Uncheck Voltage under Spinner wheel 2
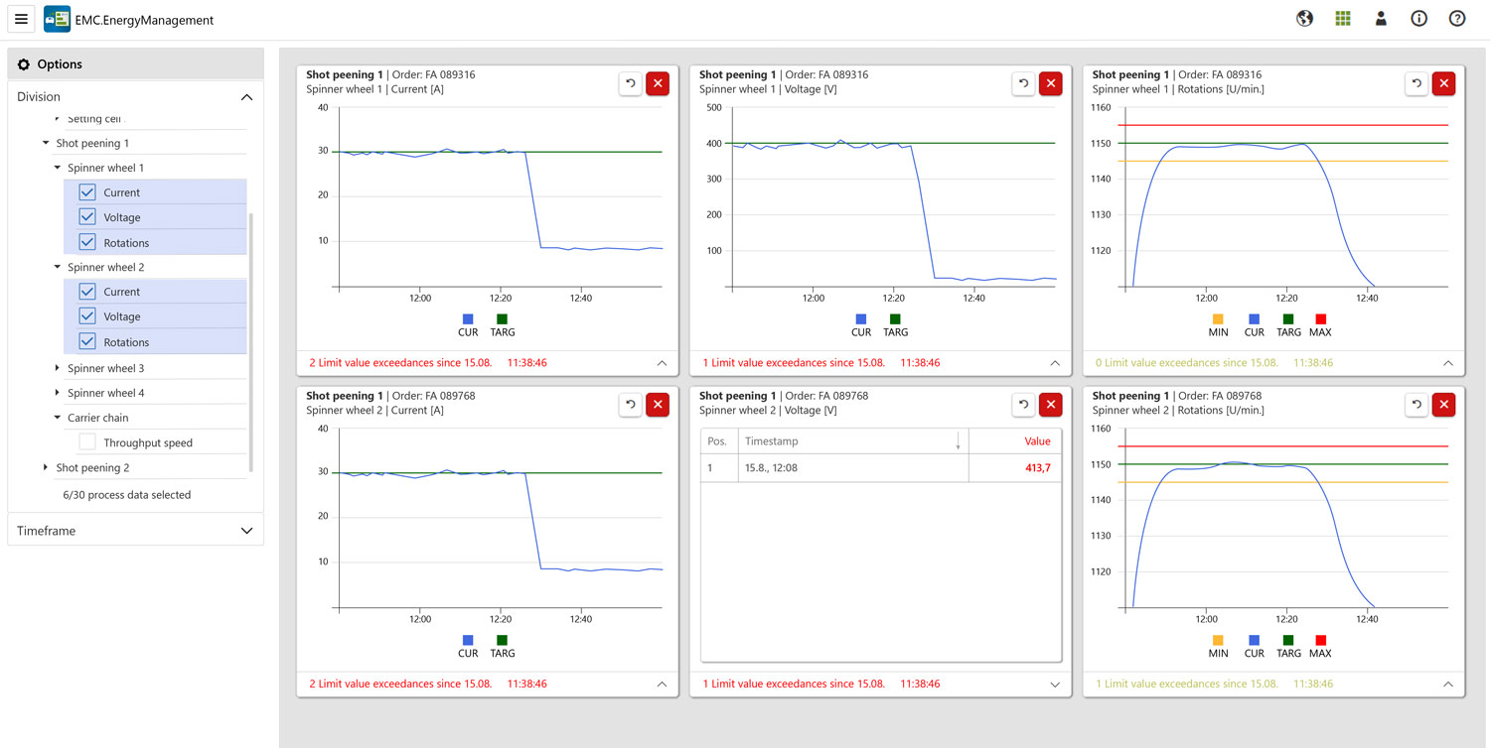 pos(87,316)
